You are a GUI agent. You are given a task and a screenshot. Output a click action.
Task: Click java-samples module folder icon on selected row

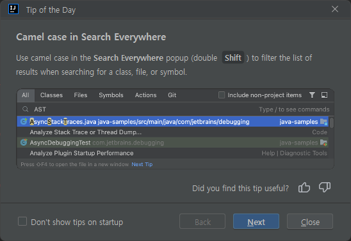[x=323, y=121]
